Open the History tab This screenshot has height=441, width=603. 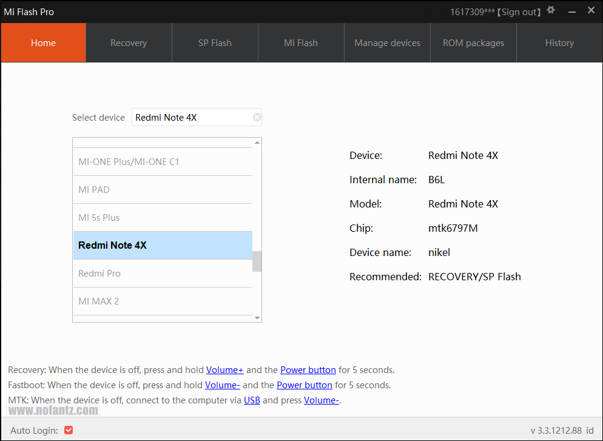click(x=559, y=42)
